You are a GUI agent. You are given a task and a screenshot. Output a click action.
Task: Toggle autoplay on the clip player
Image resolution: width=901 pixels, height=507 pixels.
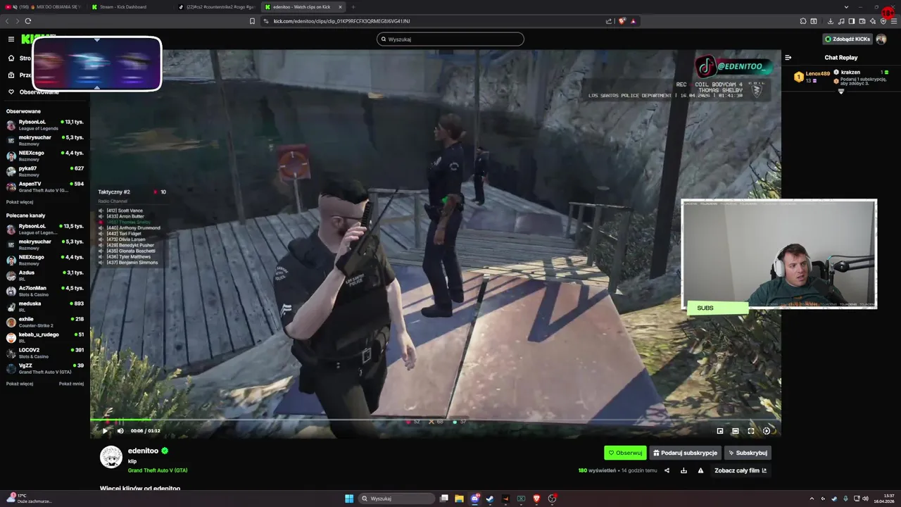tap(767, 431)
